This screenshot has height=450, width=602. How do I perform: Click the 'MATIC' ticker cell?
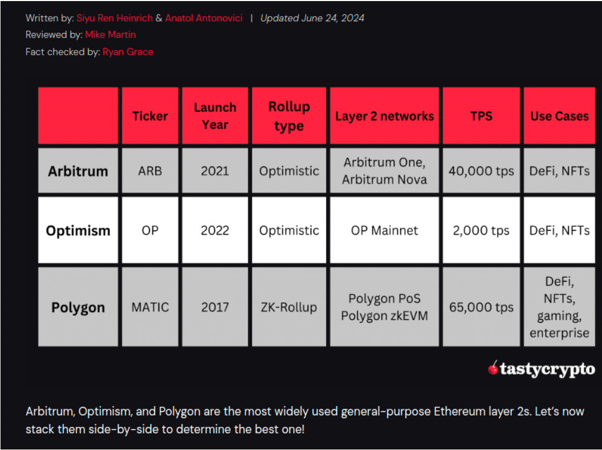coord(150,307)
